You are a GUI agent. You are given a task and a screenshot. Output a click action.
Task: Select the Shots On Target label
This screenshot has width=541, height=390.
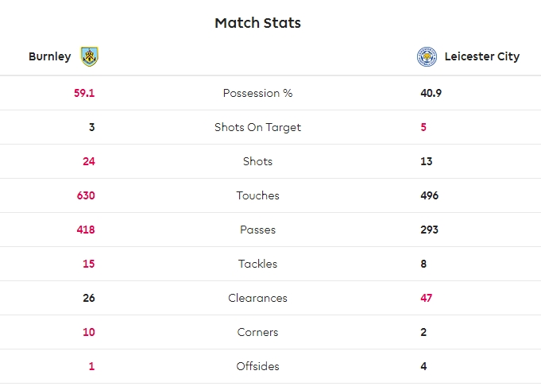tap(257, 127)
